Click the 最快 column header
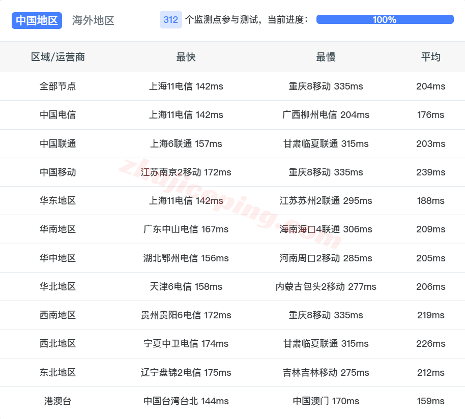The width and height of the screenshot is (465, 419). 186,57
